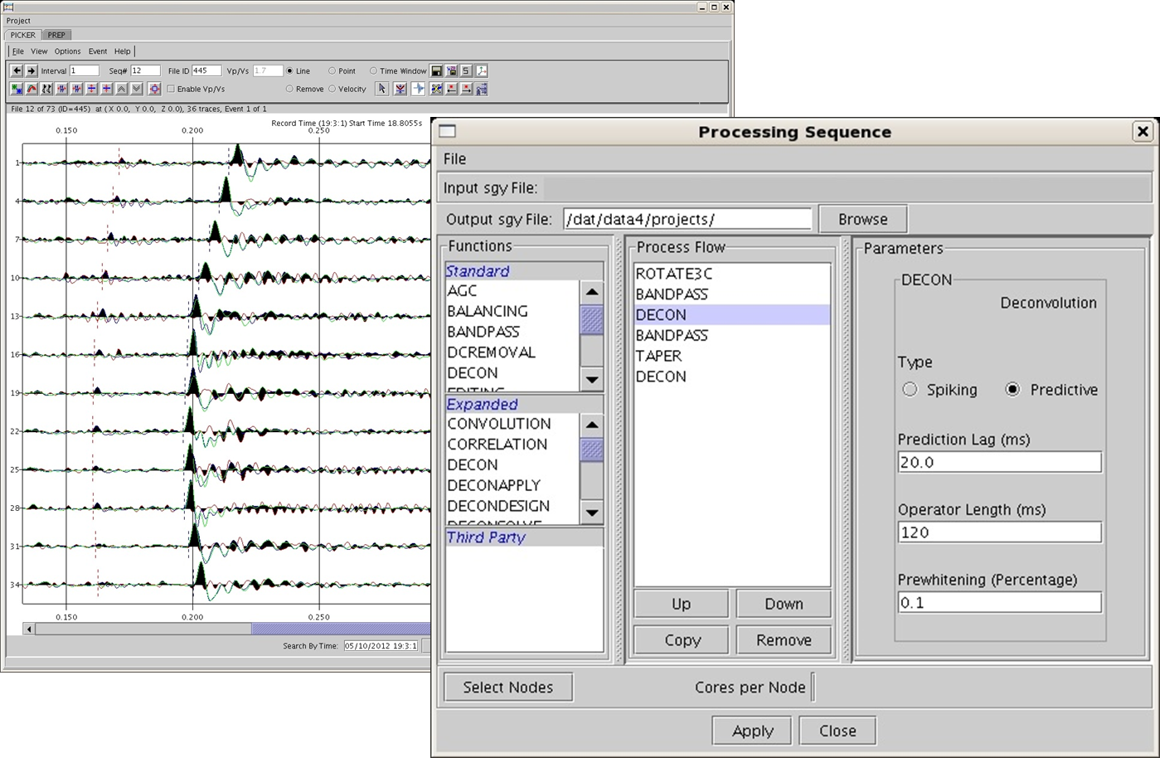Click the right arrow next-file icon

32,71
